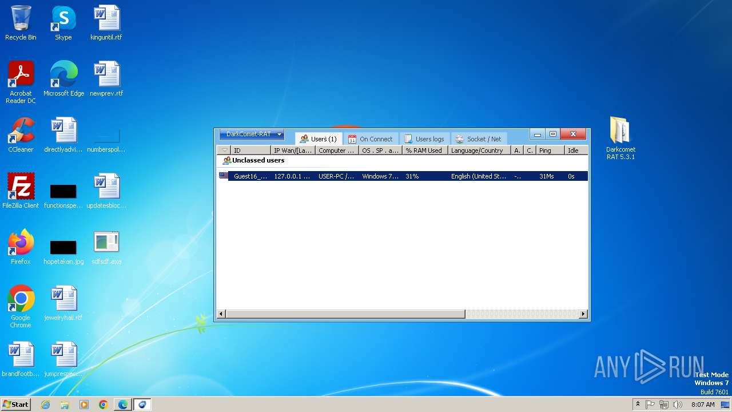Launch Chrome from the taskbar
This screenshot has width=732, height=412.
point(104,405)
